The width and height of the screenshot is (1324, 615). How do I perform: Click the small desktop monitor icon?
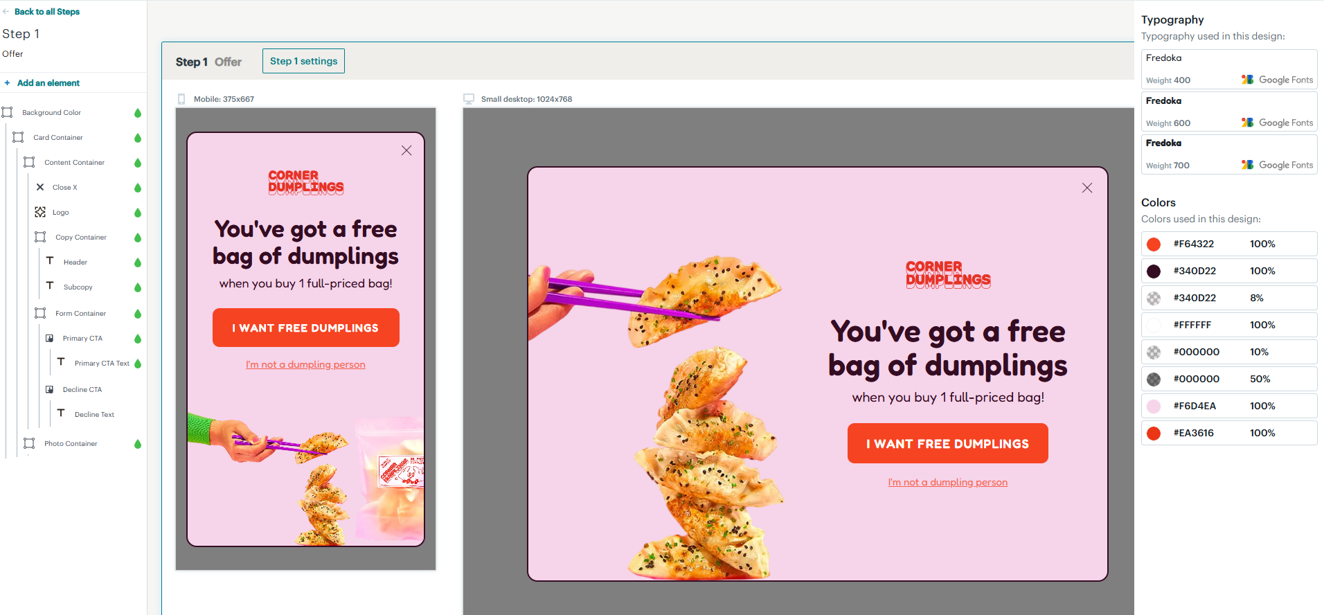[x=469, y=99]
